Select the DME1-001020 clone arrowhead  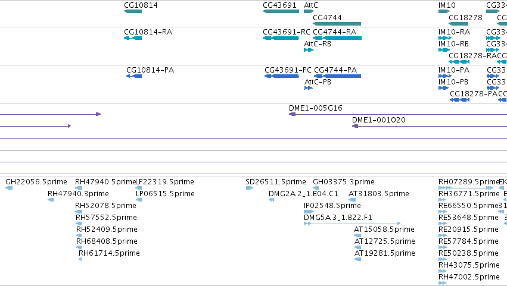click(x=355, y=126)
